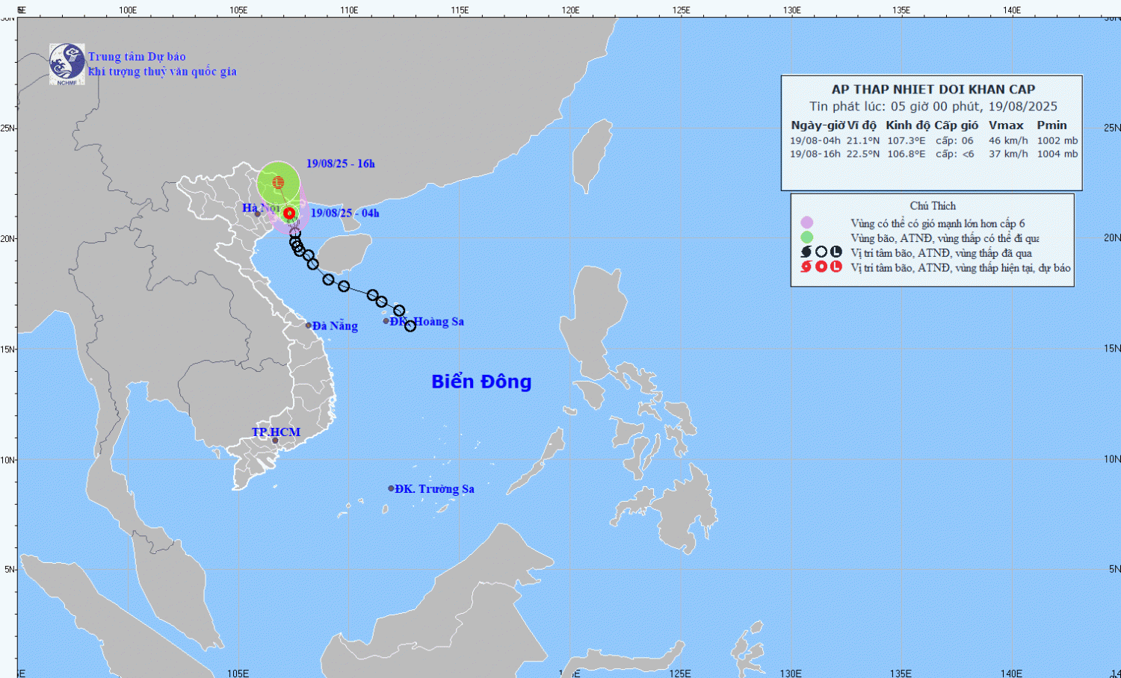The height and width of the screenshot is (678, 1121).
Task: Click the Biển Đông sea label
Action: 481,382
